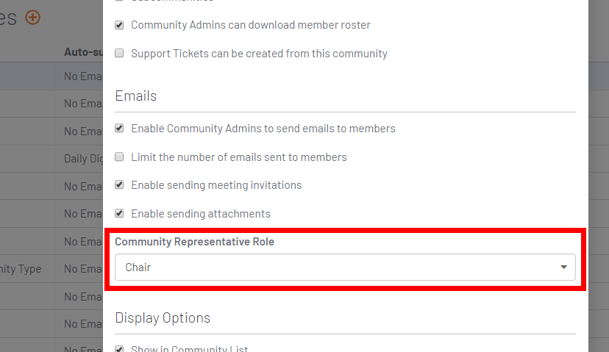The width and height of the screenshot is (609, 352).
Task: Enable Support Tickets creation checkbox
Action: click(119, 53)
